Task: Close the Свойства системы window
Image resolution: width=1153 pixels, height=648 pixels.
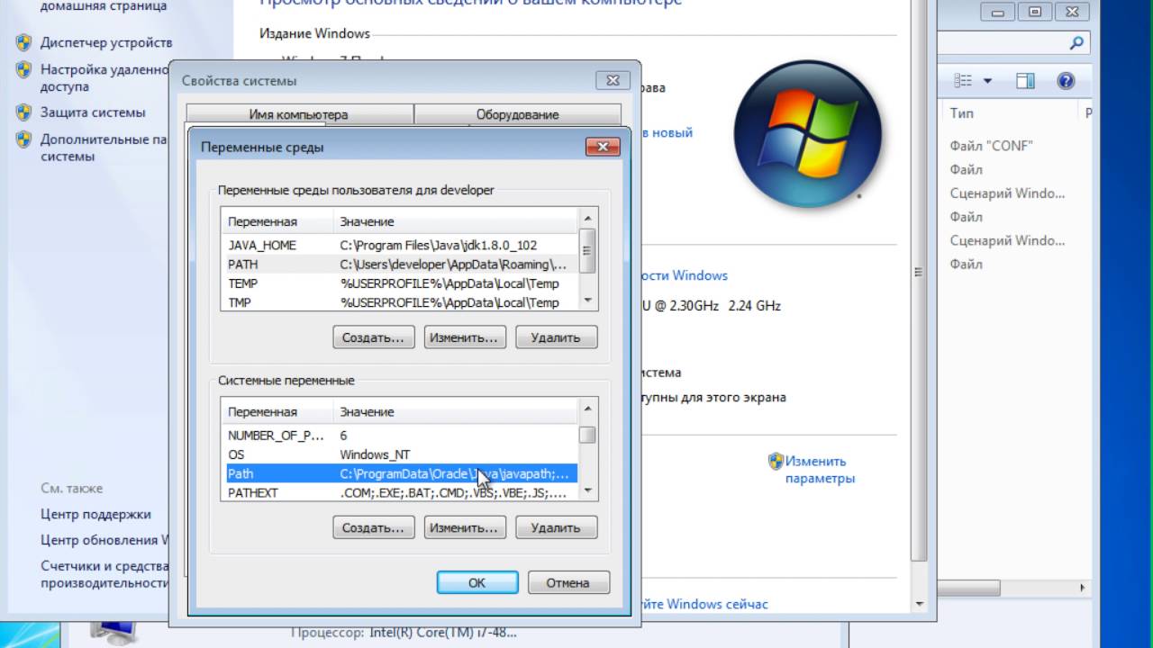Action: (x=613, y=80)
